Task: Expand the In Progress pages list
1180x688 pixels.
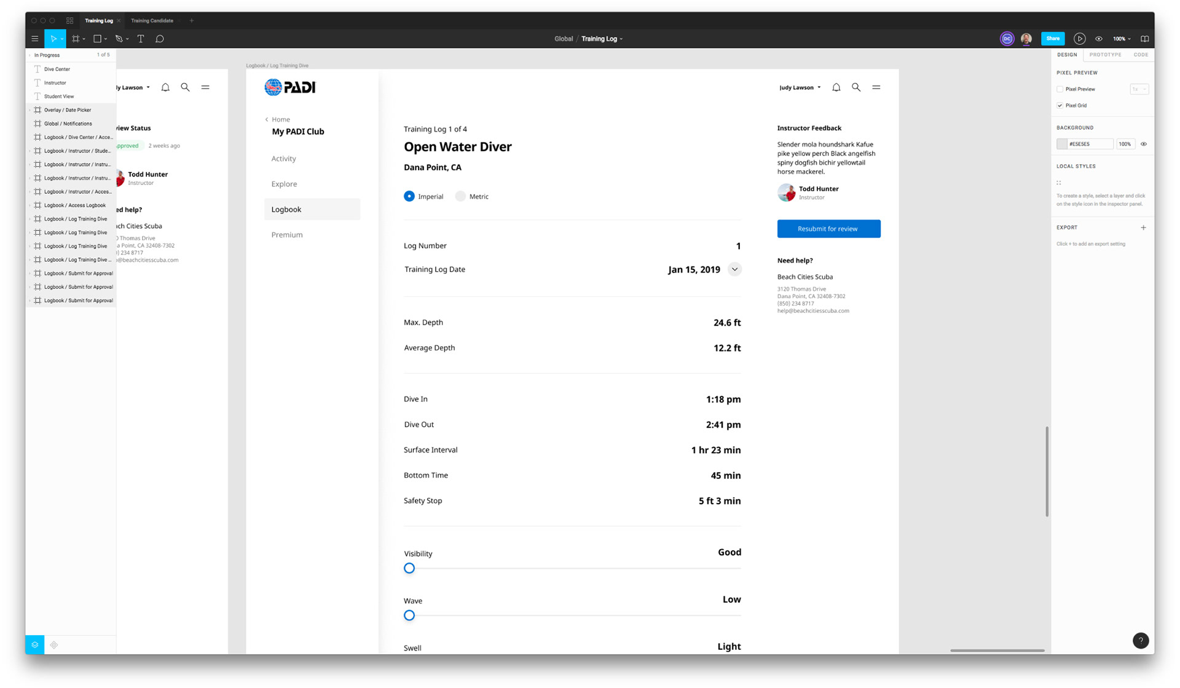Action: (x=30, y=55)
